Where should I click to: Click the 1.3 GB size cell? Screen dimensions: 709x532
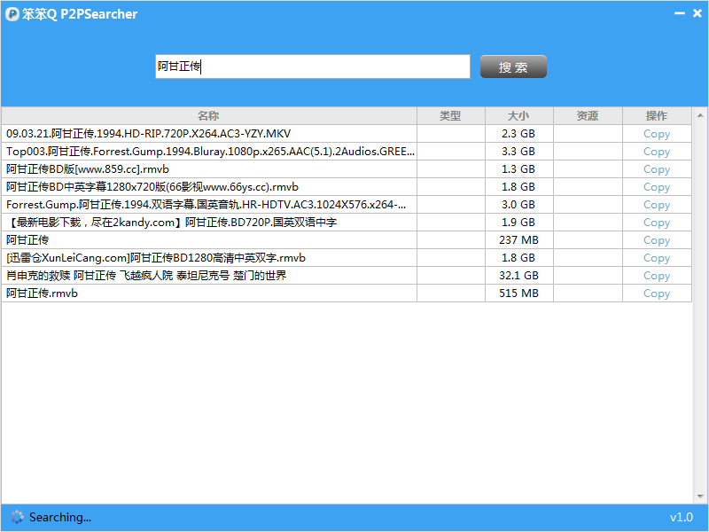tap(518, 169)
